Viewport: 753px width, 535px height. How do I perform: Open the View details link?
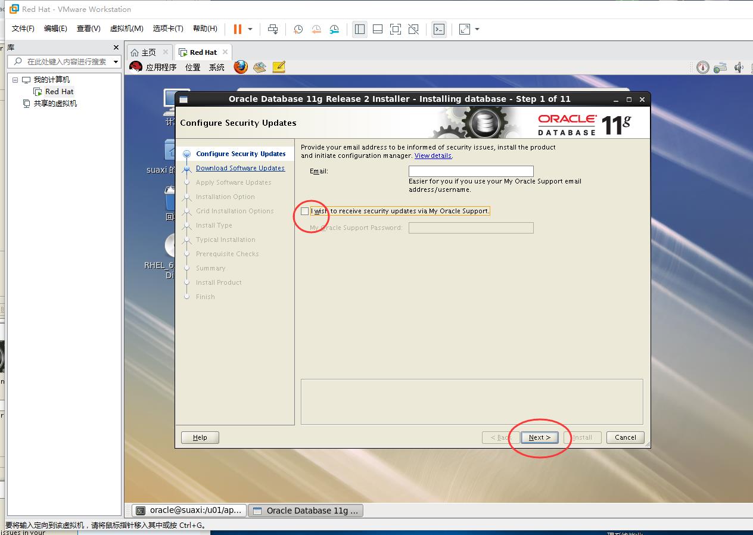coord(433,155)
